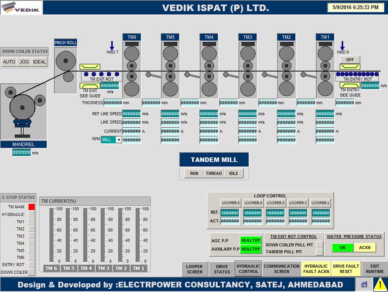Click the Drive Fault Reset button

346,269
